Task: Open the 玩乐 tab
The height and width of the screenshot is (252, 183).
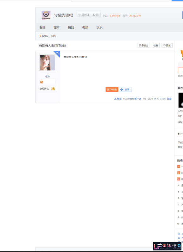Action: tap(99, 27)
